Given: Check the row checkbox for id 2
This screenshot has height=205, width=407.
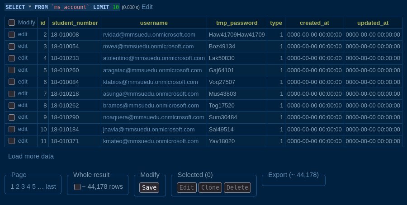Looking at the screenshot, I should pos(12,34).
